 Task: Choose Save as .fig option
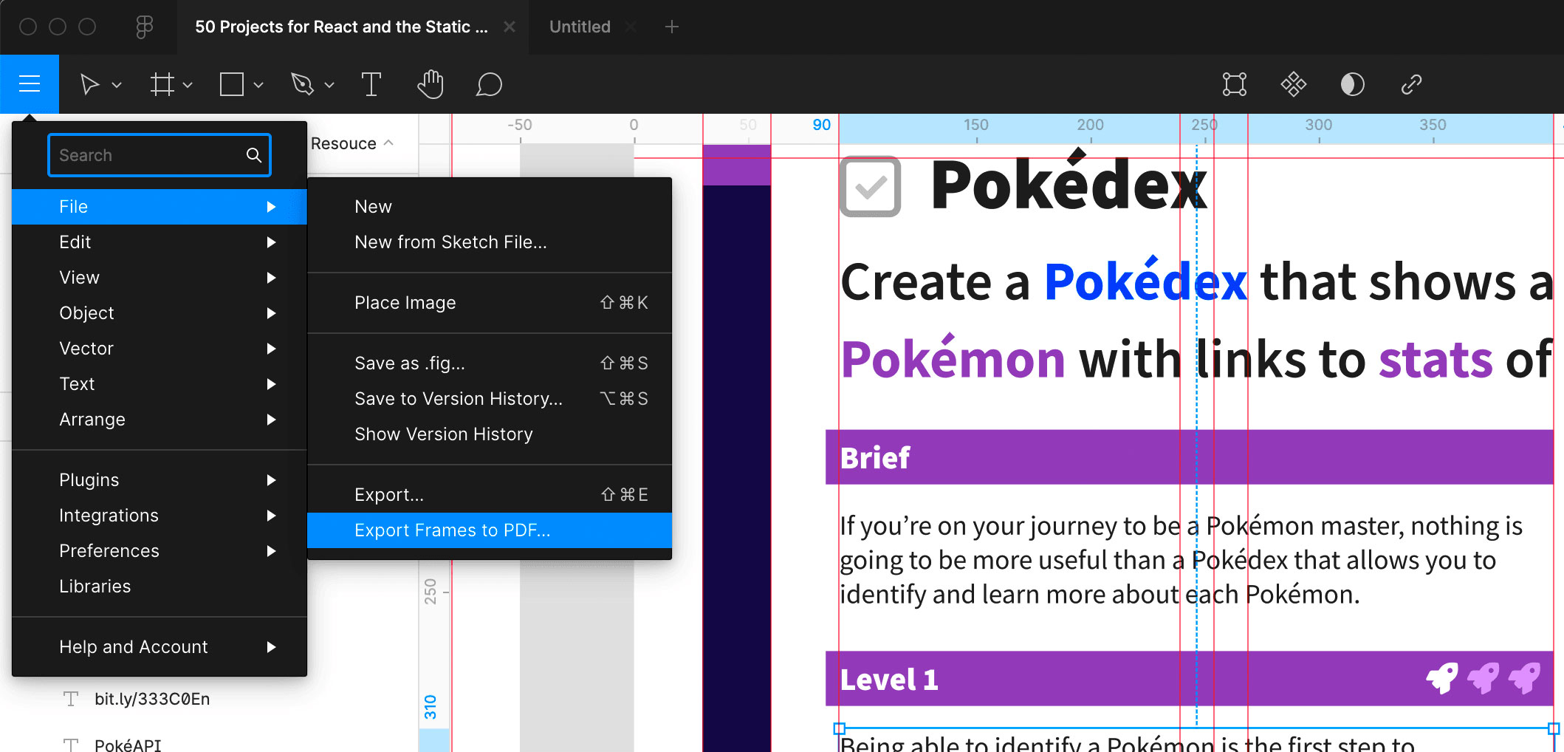[x=490, y=363]
